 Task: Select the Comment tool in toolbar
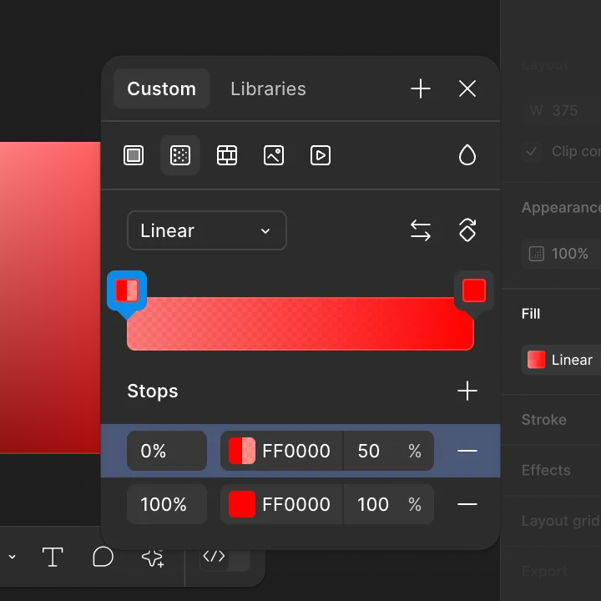(x=104, y=557)
